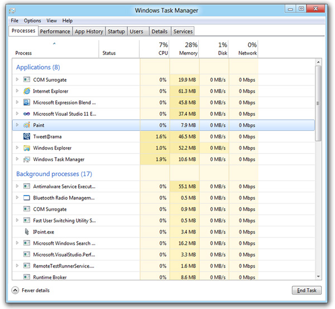Click the Tweet@rama app icon

(x=26, y=136)
